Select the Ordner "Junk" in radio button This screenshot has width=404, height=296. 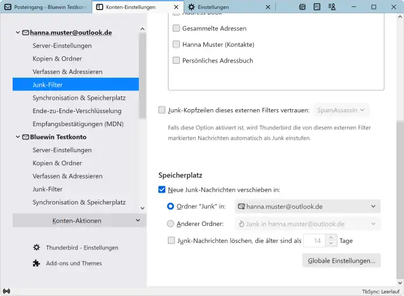[170, 206]
